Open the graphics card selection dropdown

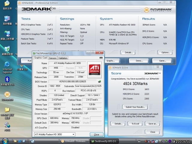click(x=55, y=134)
